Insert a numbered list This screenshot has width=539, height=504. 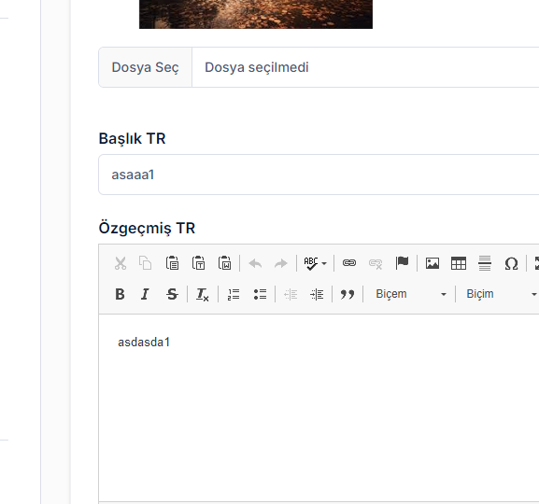(234, 294)
